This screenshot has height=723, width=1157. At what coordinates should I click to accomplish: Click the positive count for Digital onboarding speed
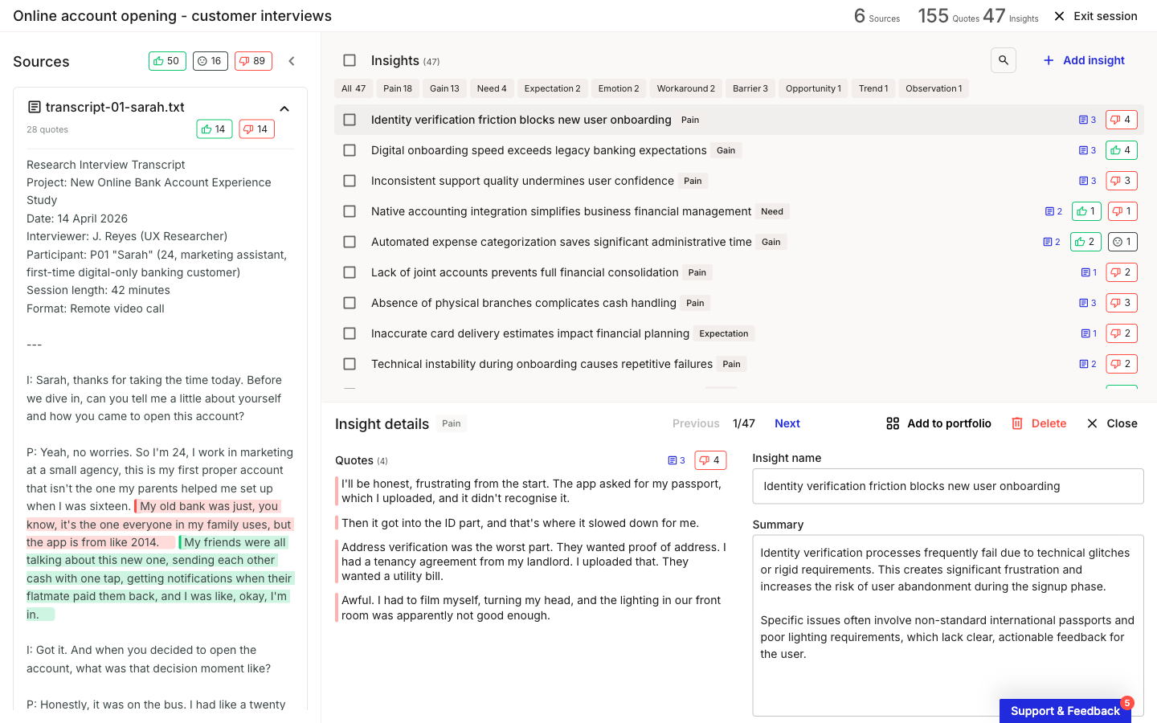pyautogui.click(x=1122, y=150)
